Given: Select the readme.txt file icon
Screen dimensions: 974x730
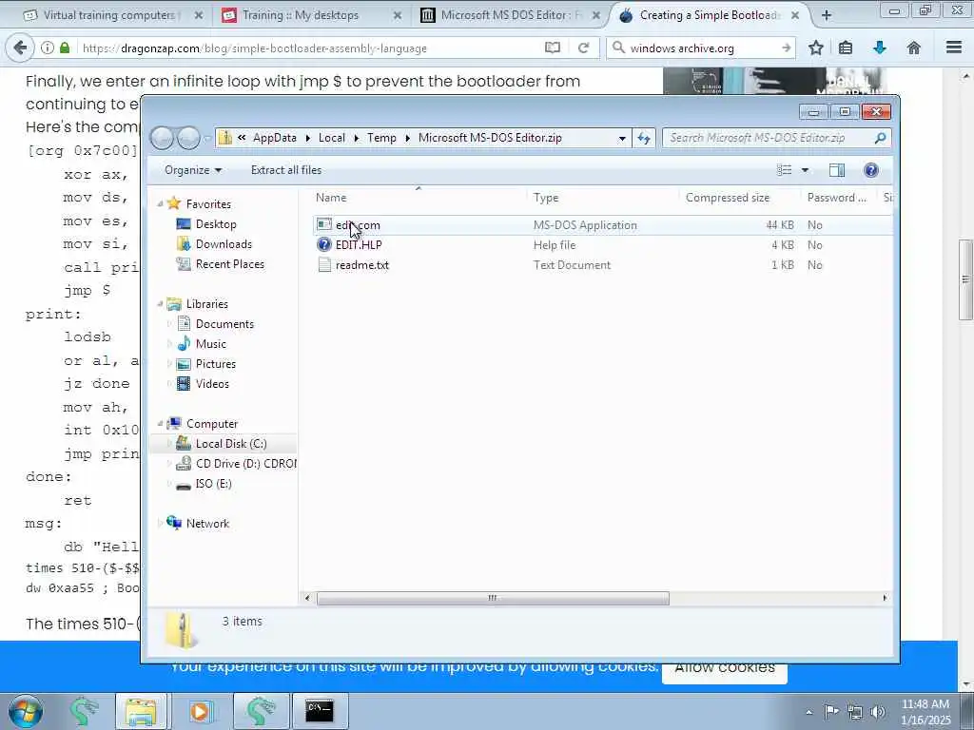Looking at the screenshot, I should (324, 265).
